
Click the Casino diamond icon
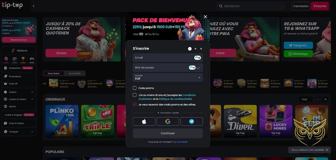point(6,92)
